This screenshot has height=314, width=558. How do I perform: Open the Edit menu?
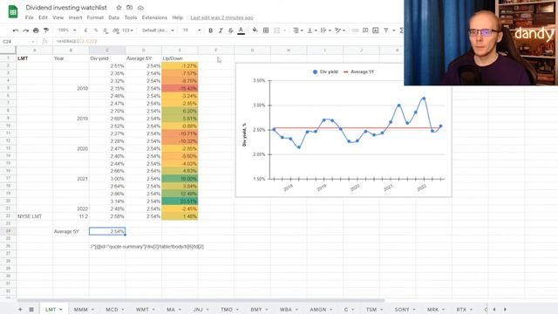coord(43,17)
